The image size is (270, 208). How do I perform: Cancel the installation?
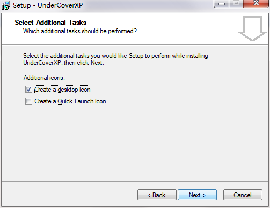[x=243, y=195]
